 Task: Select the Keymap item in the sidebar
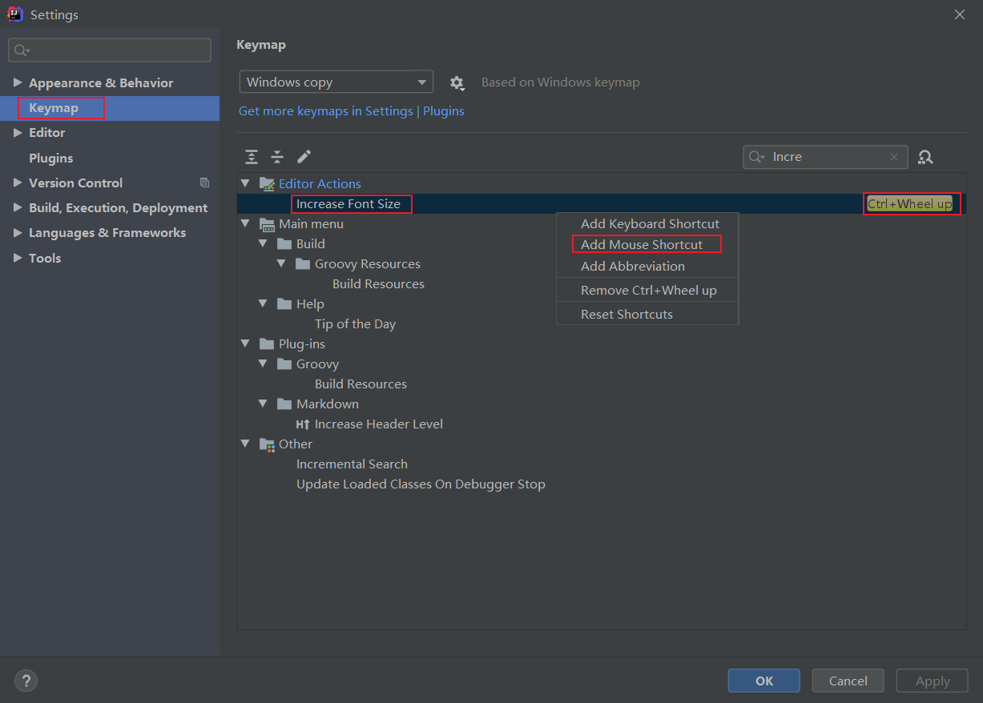(110, 108)
